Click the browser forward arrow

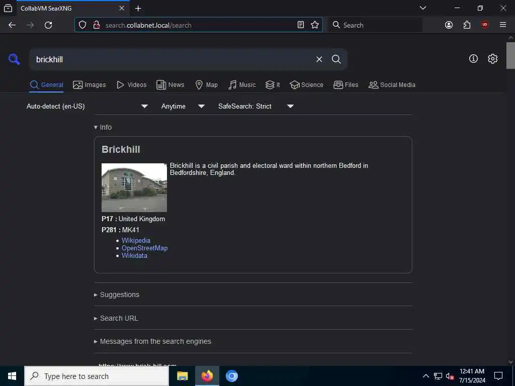click(x=30, y=25)
